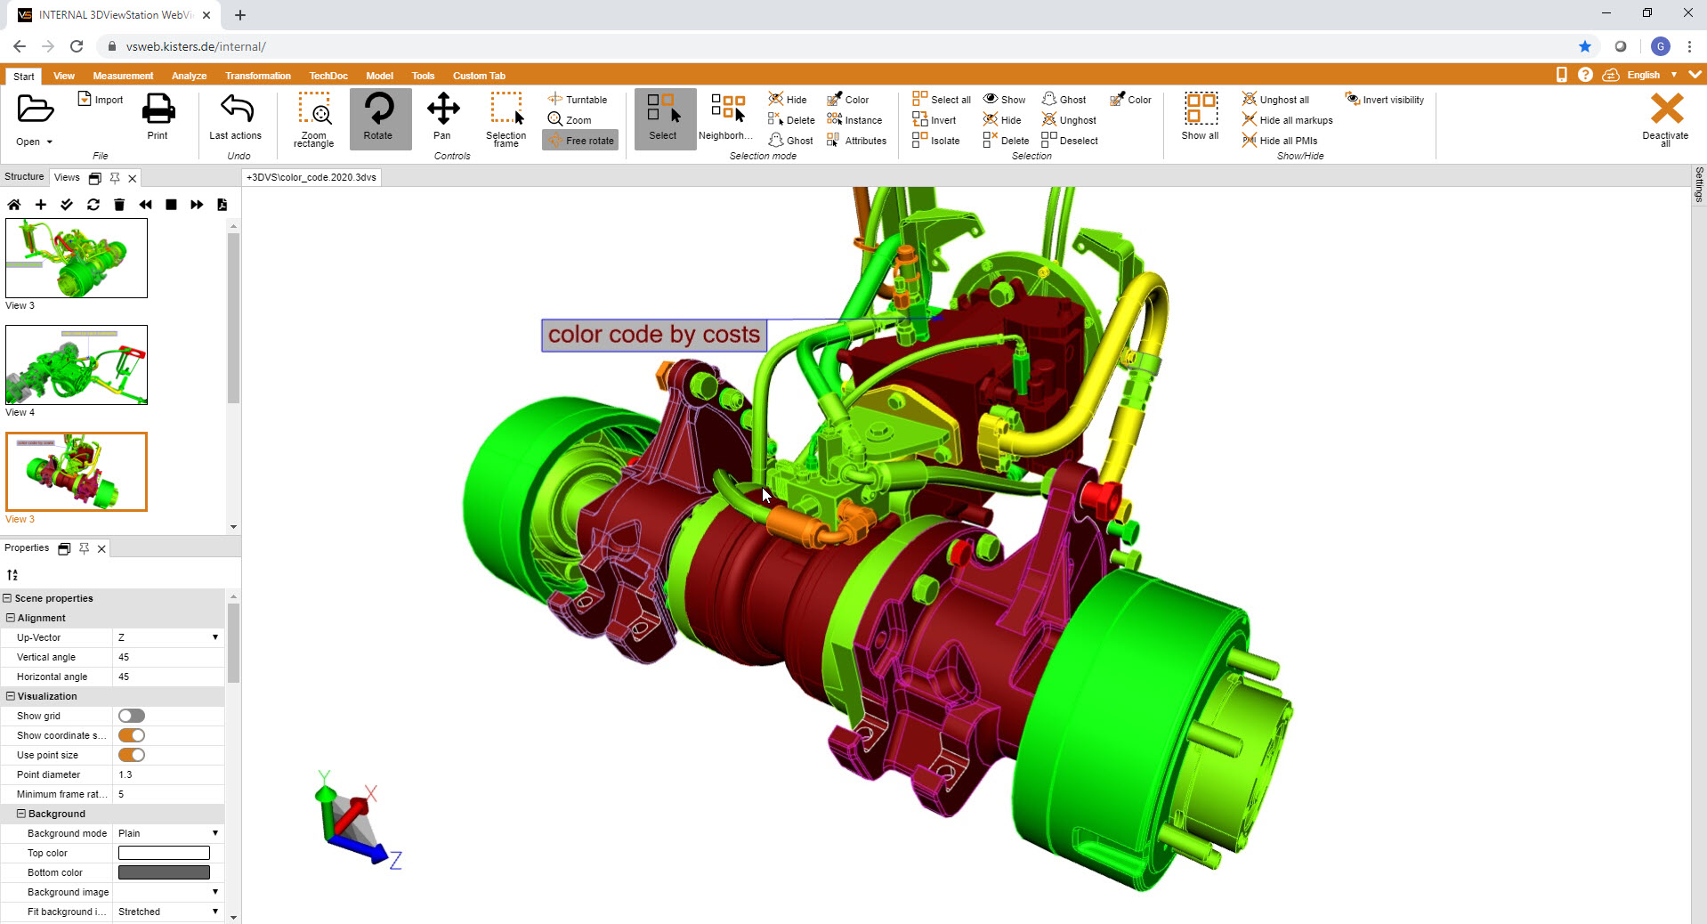Click Unghost all button
Screen dimensions: 1707x924
(1275, 100)
